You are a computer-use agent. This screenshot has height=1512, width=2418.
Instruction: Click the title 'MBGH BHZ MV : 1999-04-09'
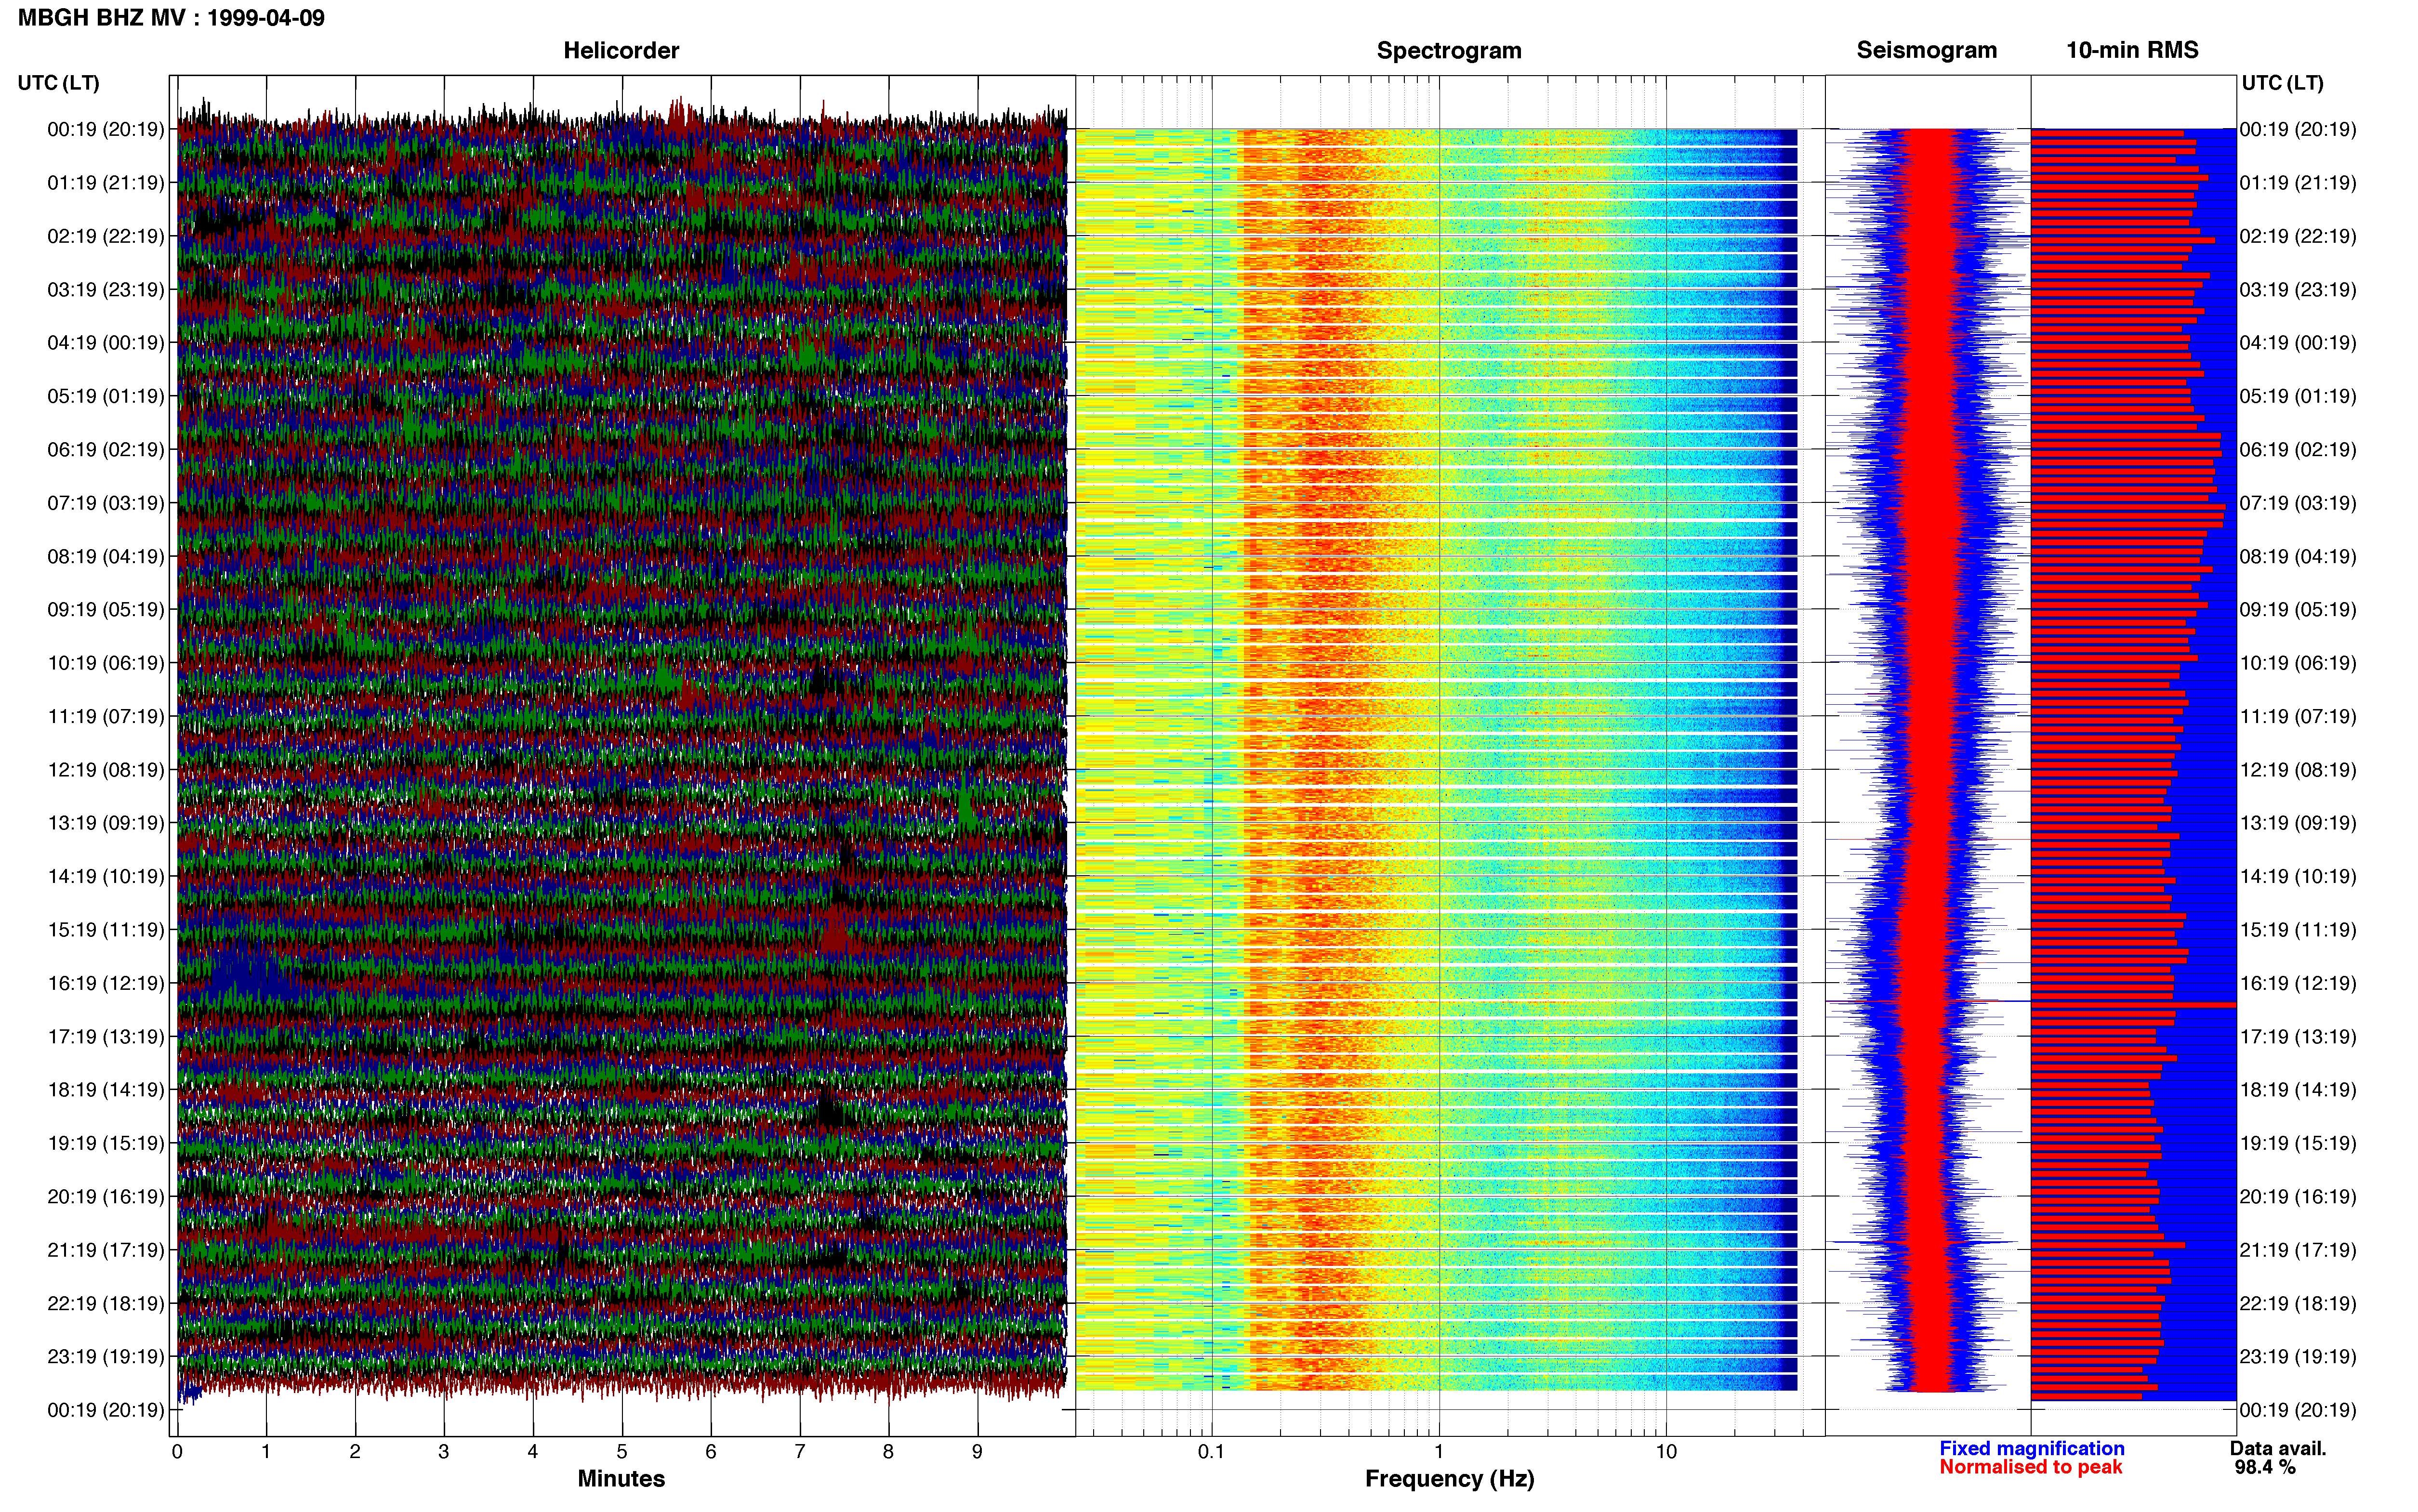[171, 18]
